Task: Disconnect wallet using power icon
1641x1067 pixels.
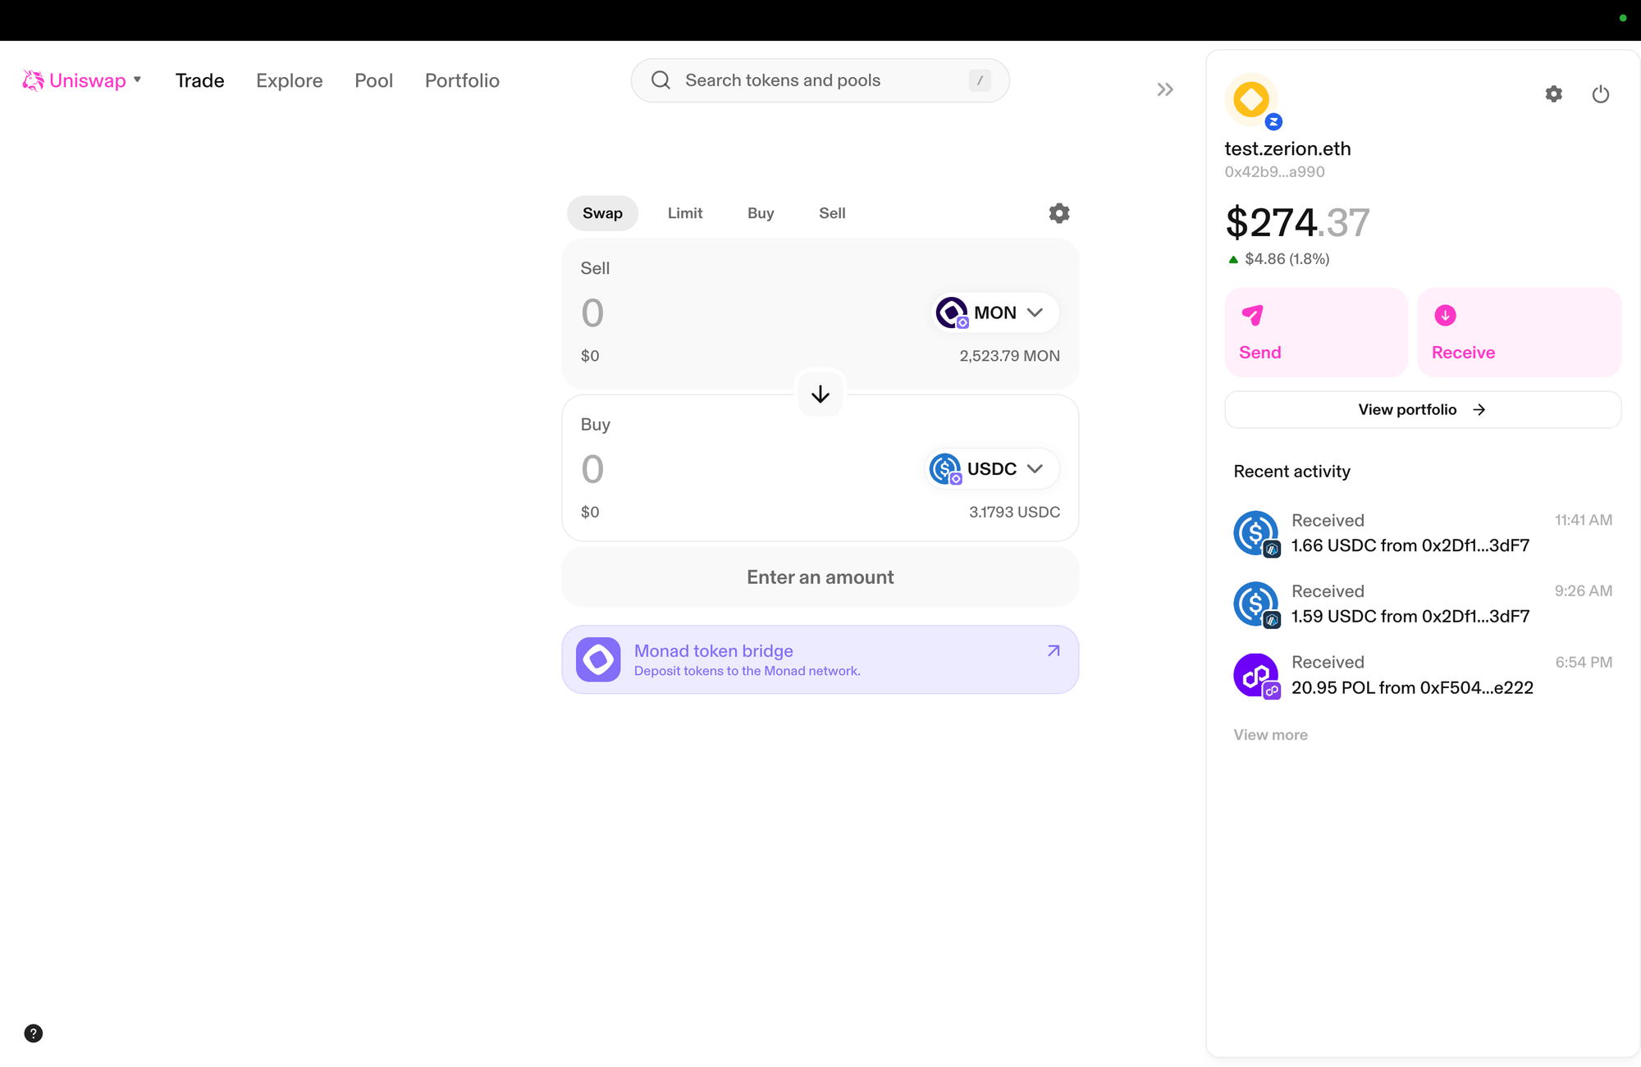Action: [1601, 93]
